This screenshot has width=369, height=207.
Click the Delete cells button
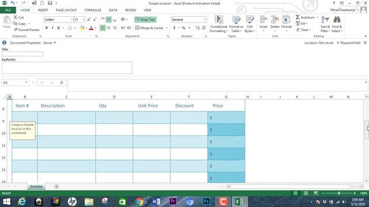point(274,24)
